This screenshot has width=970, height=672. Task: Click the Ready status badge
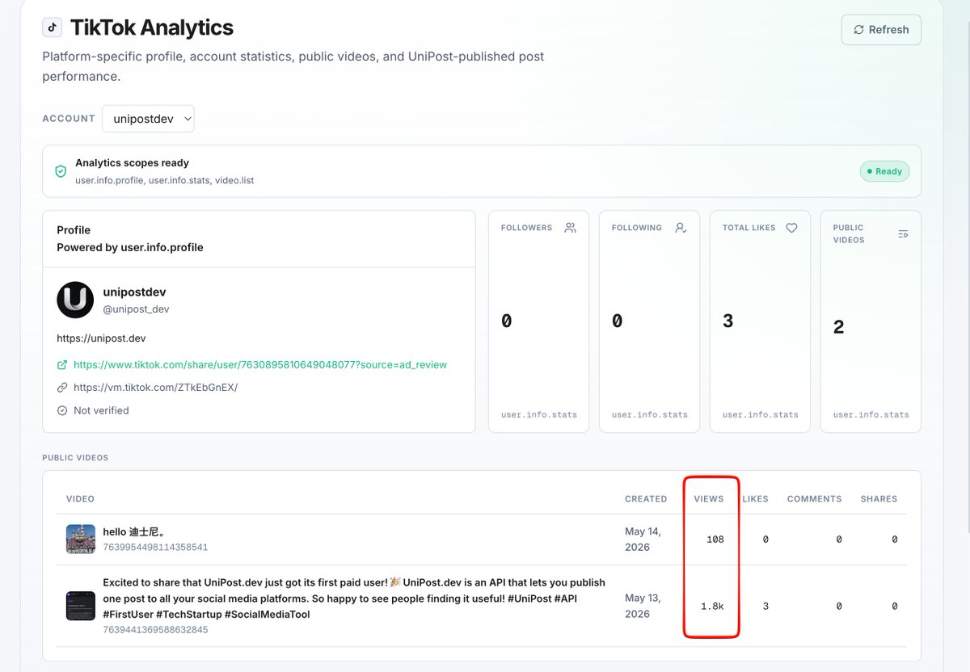[x=884, y=171]
